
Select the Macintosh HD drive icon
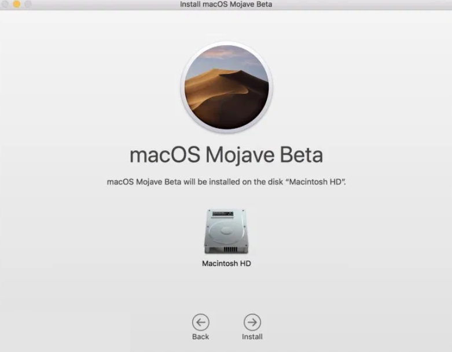(x=226, y=231)
